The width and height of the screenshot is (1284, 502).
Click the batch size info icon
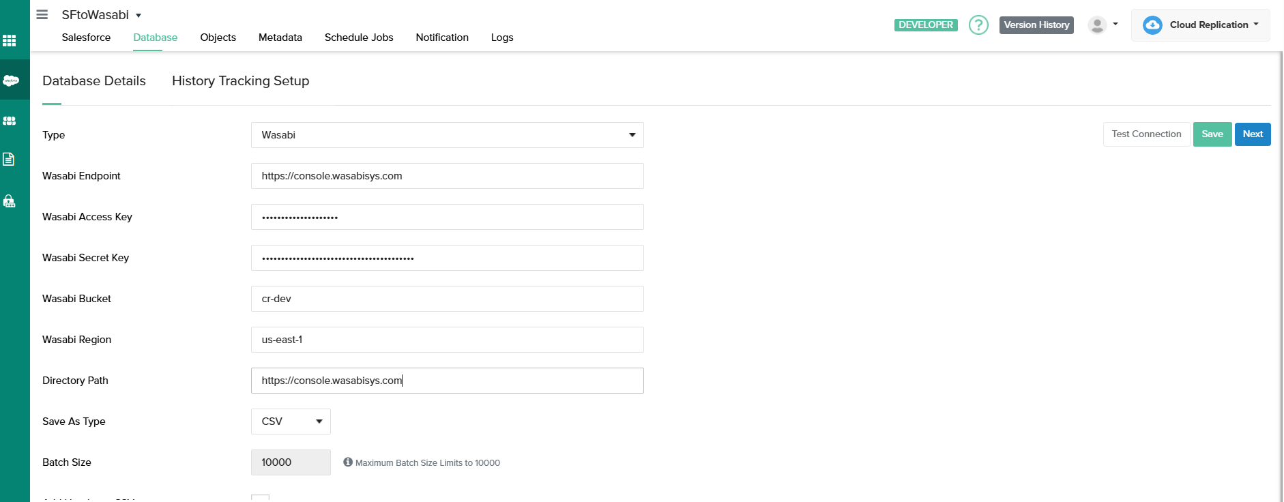point(348,462)
